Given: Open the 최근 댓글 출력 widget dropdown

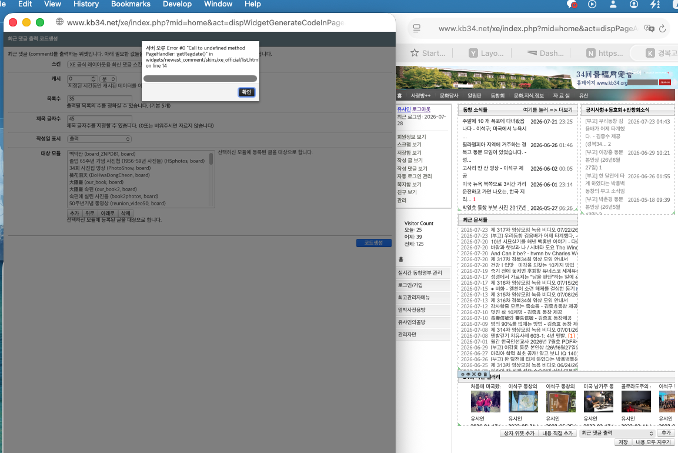Looking at the screenshot, I should 617,433.
